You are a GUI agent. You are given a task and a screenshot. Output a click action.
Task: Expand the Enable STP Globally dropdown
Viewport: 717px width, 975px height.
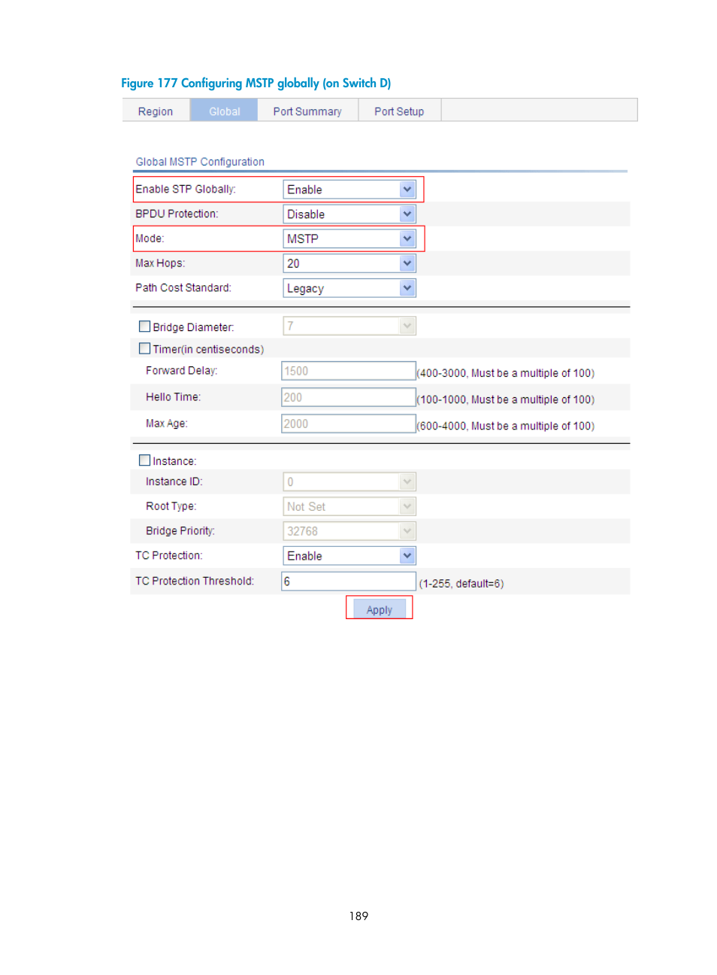[349, 190]
